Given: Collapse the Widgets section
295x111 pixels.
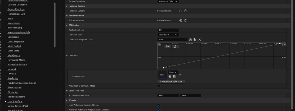Looking at the screenshot, I should [x=67, y=100].
